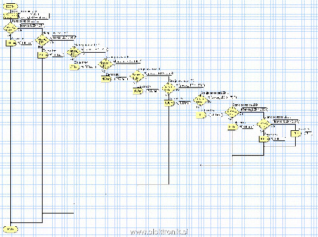The width and height of the screenshot is (318, 237).
Task: Click the third decision diamond from the left
Action: point(74,52)
